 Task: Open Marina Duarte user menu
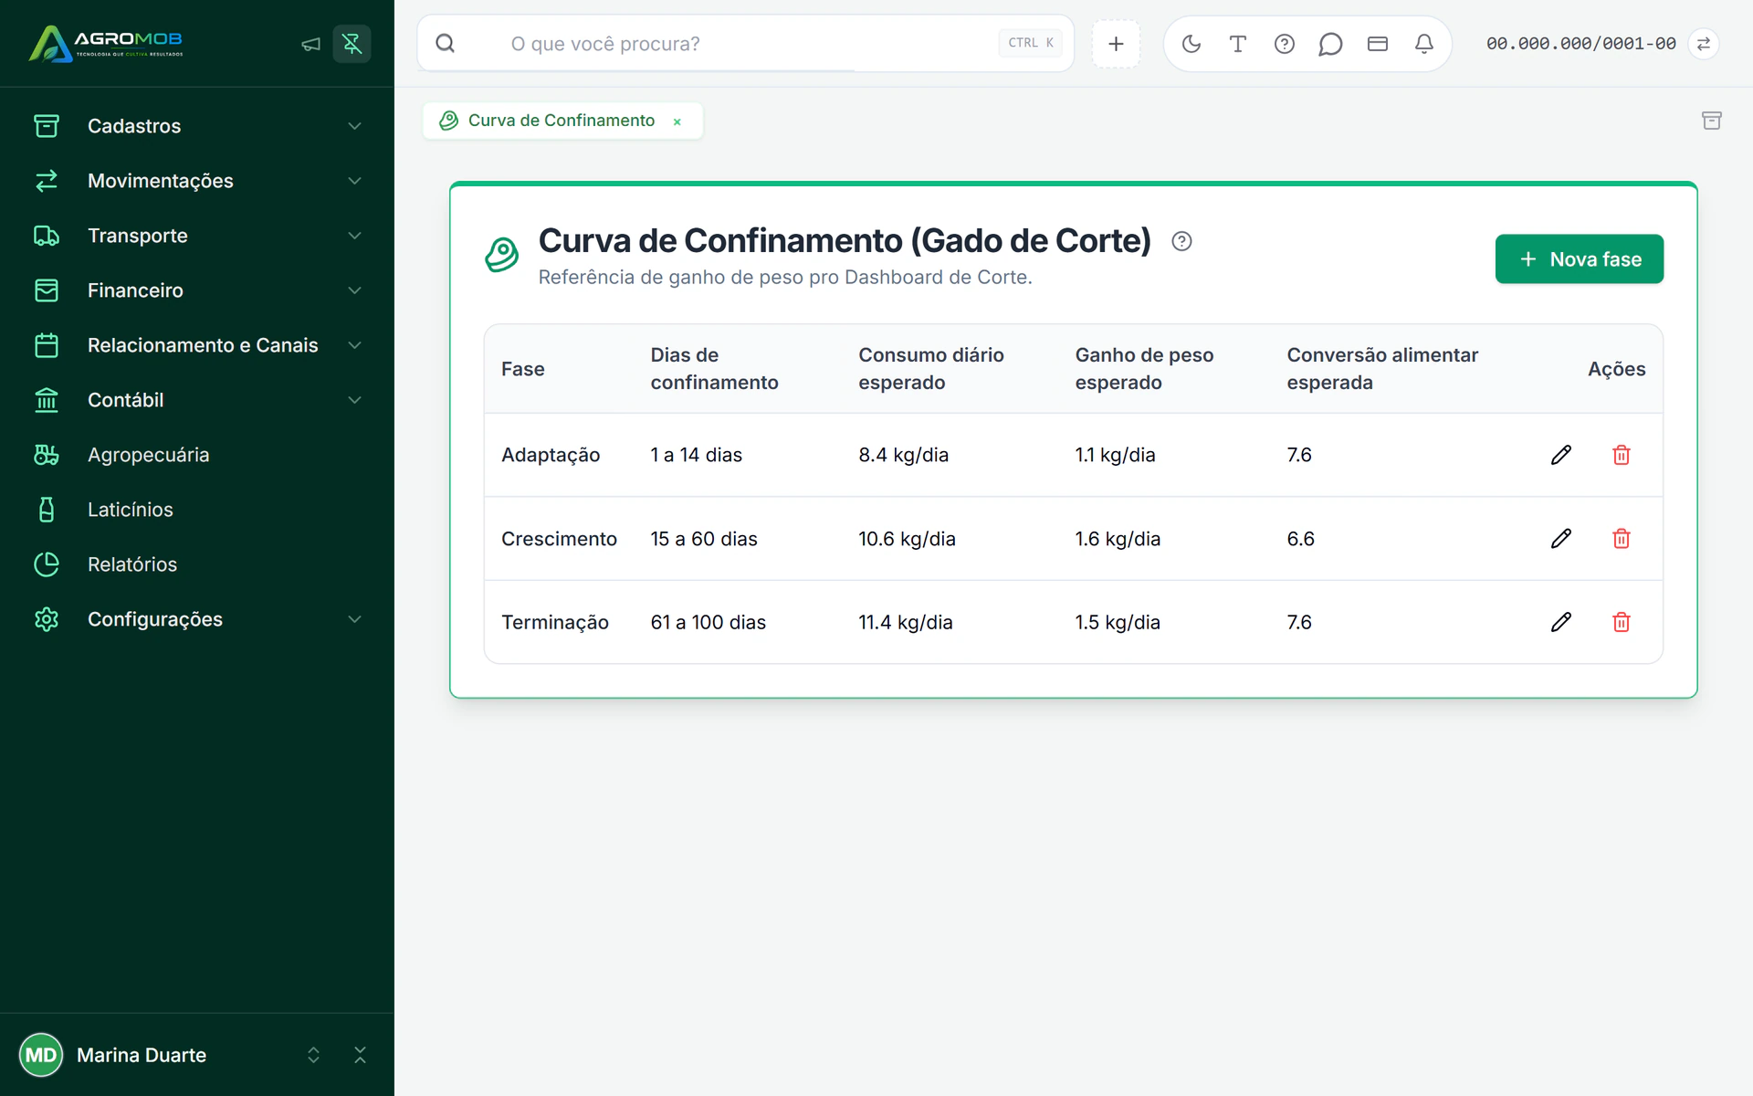[x=171, y=1055]
